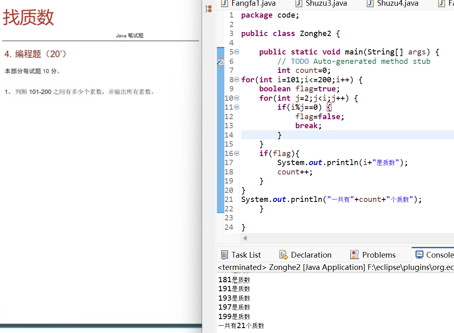
Task: Click the Shuzu4.java file icon
Action: pyautogui.click(x=370, y=3)
